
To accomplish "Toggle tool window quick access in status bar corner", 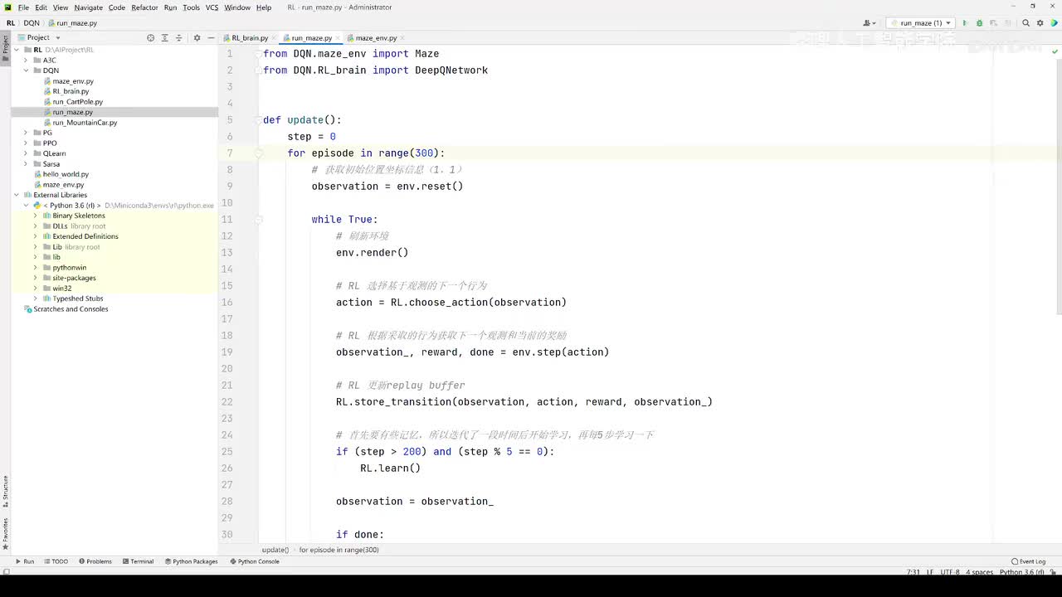I will coord(6,572).
